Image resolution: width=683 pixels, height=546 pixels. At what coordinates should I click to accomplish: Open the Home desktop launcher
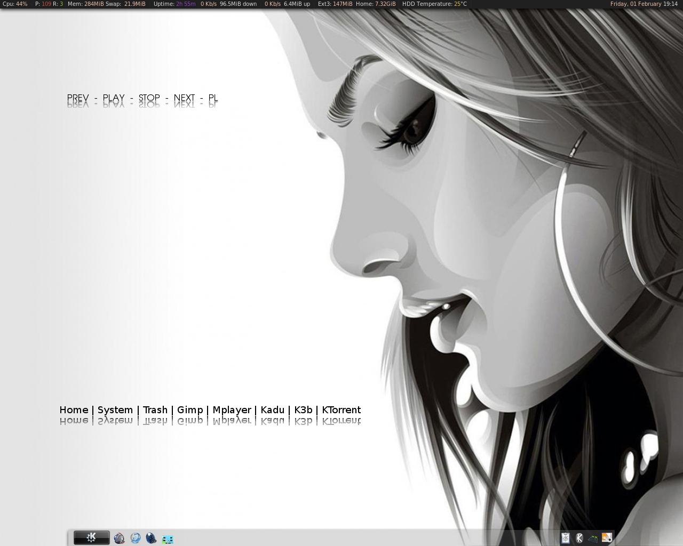click(74, 410)
